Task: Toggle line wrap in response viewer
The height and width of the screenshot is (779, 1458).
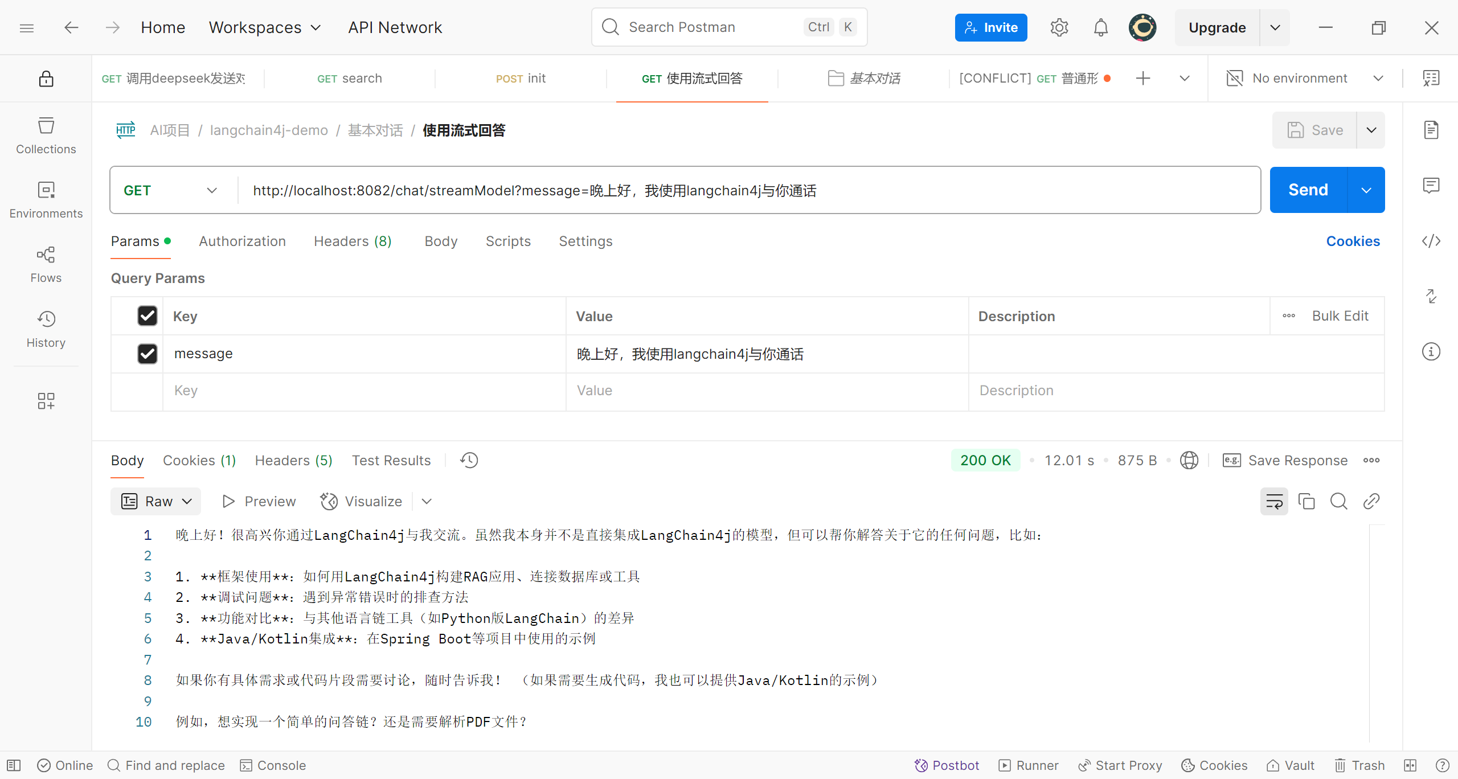Action: click(x=1273, y=501)
